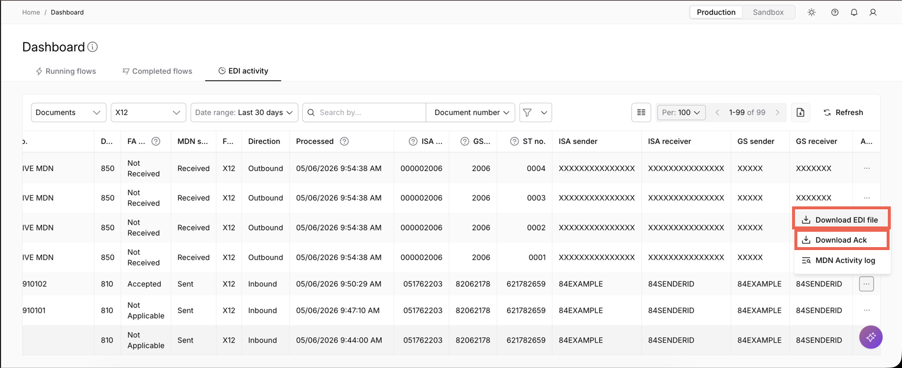This screenshot has height=368, width=902.
Task: Open the Document number search-type dropdown
Action: tap(471, 113)
